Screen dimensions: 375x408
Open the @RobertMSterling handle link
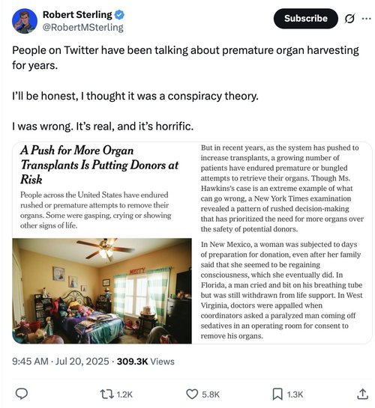point(82,27)
